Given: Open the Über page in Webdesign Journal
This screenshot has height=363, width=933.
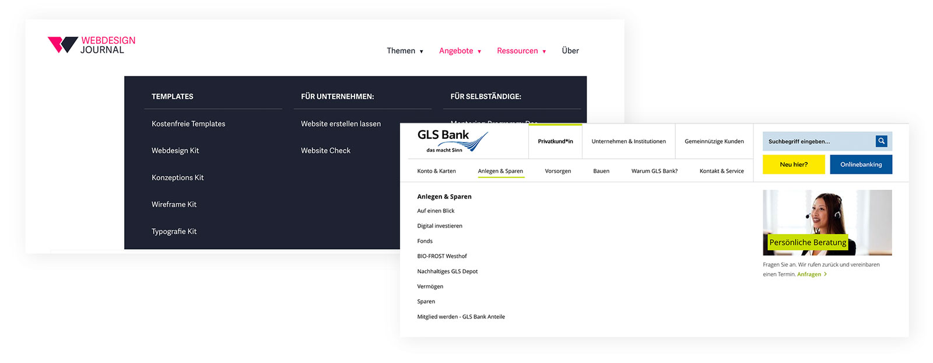Looking at the screenshot, I should [x=570, y=51].
